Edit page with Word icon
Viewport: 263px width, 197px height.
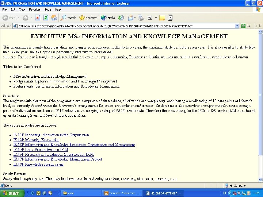pos(150,18)
